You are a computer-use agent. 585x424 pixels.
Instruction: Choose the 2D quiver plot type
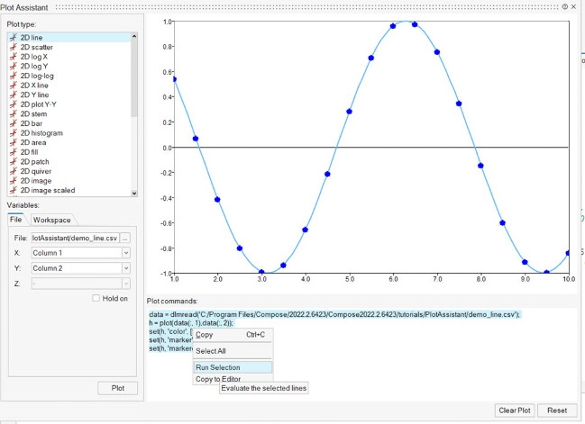(36, 171)
